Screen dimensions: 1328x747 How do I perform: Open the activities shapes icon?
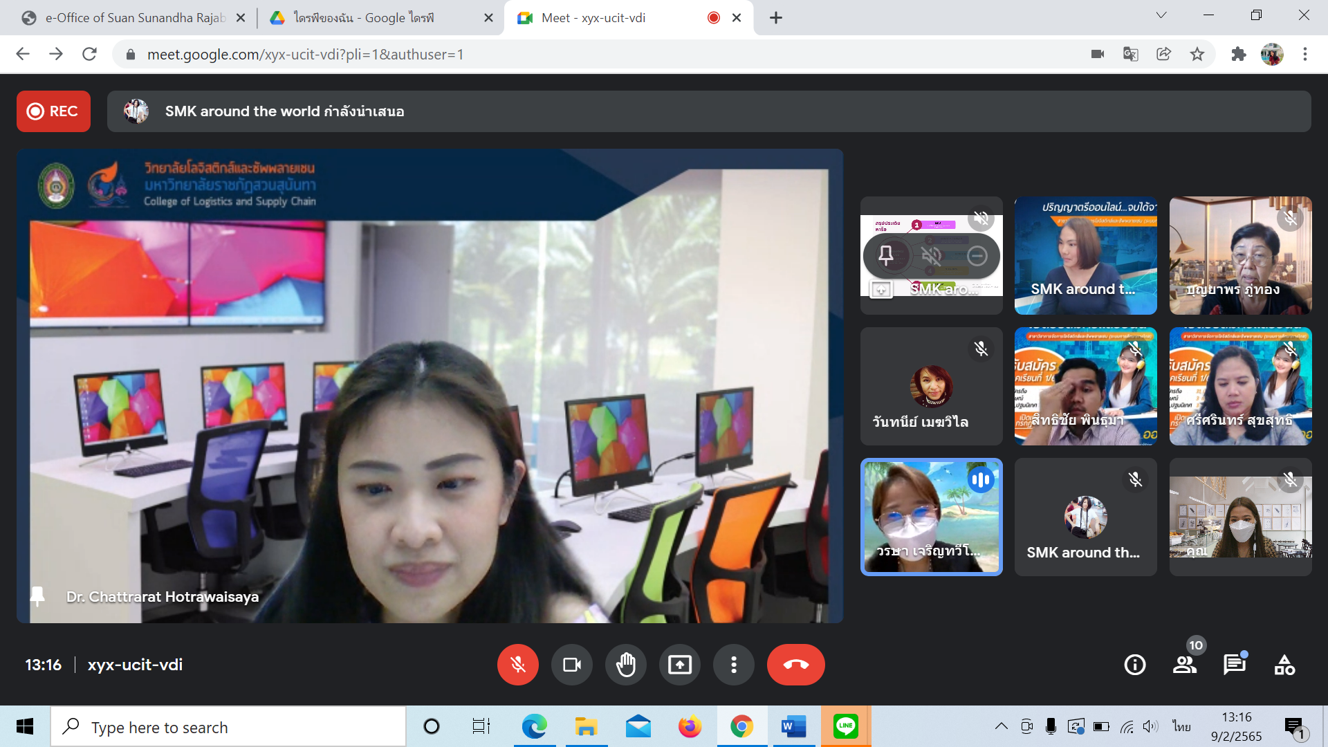point(1284,665)
